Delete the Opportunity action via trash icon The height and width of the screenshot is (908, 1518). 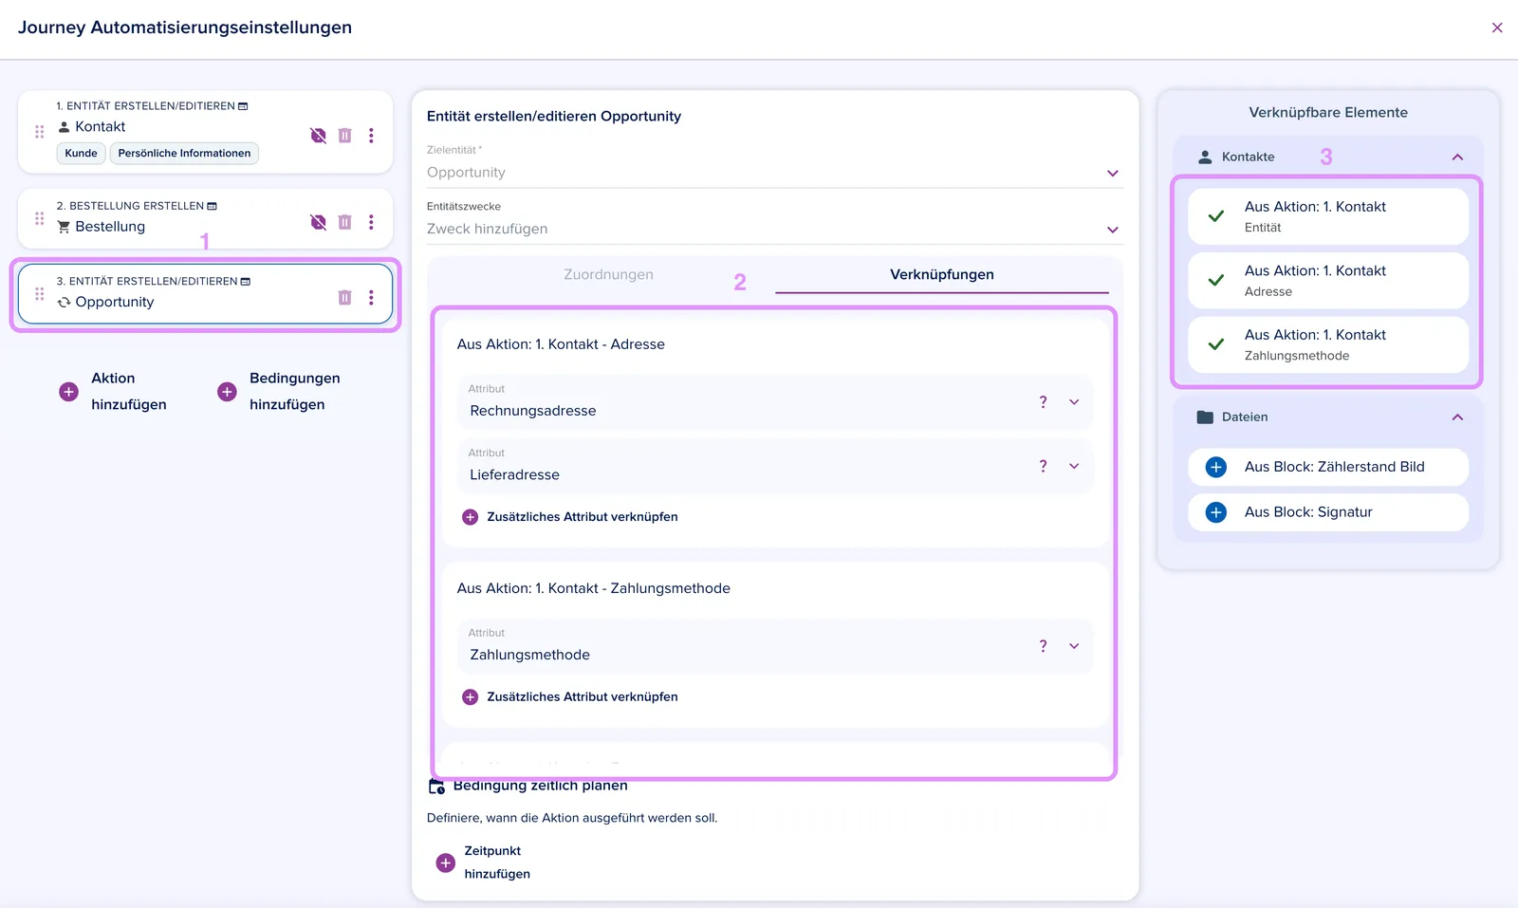coord(344,298)
